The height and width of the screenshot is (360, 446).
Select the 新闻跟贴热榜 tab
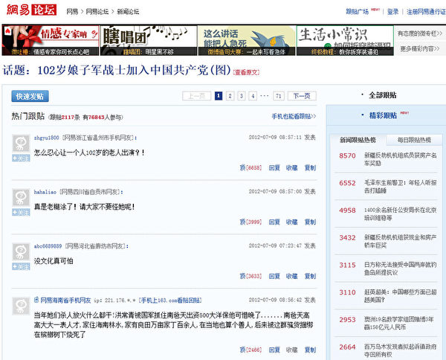click(358, 140)
